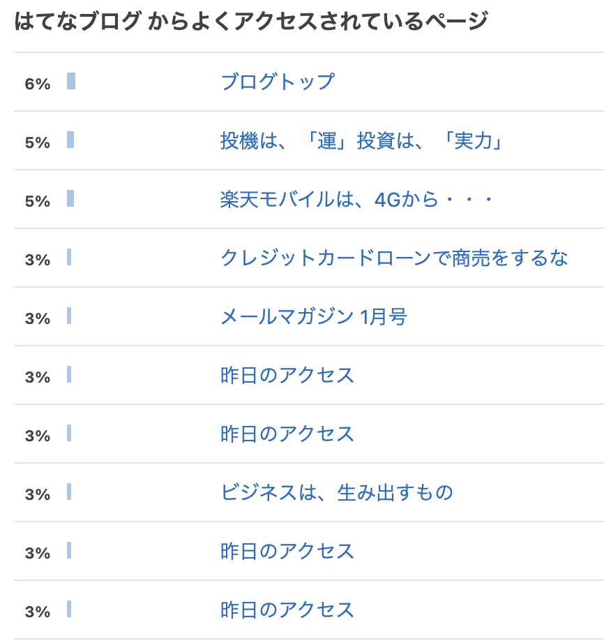This screenshot has width=604, height=641.
Task: Click the 5% label in 楽天モバイル row
Action: (x=38, y=202)
